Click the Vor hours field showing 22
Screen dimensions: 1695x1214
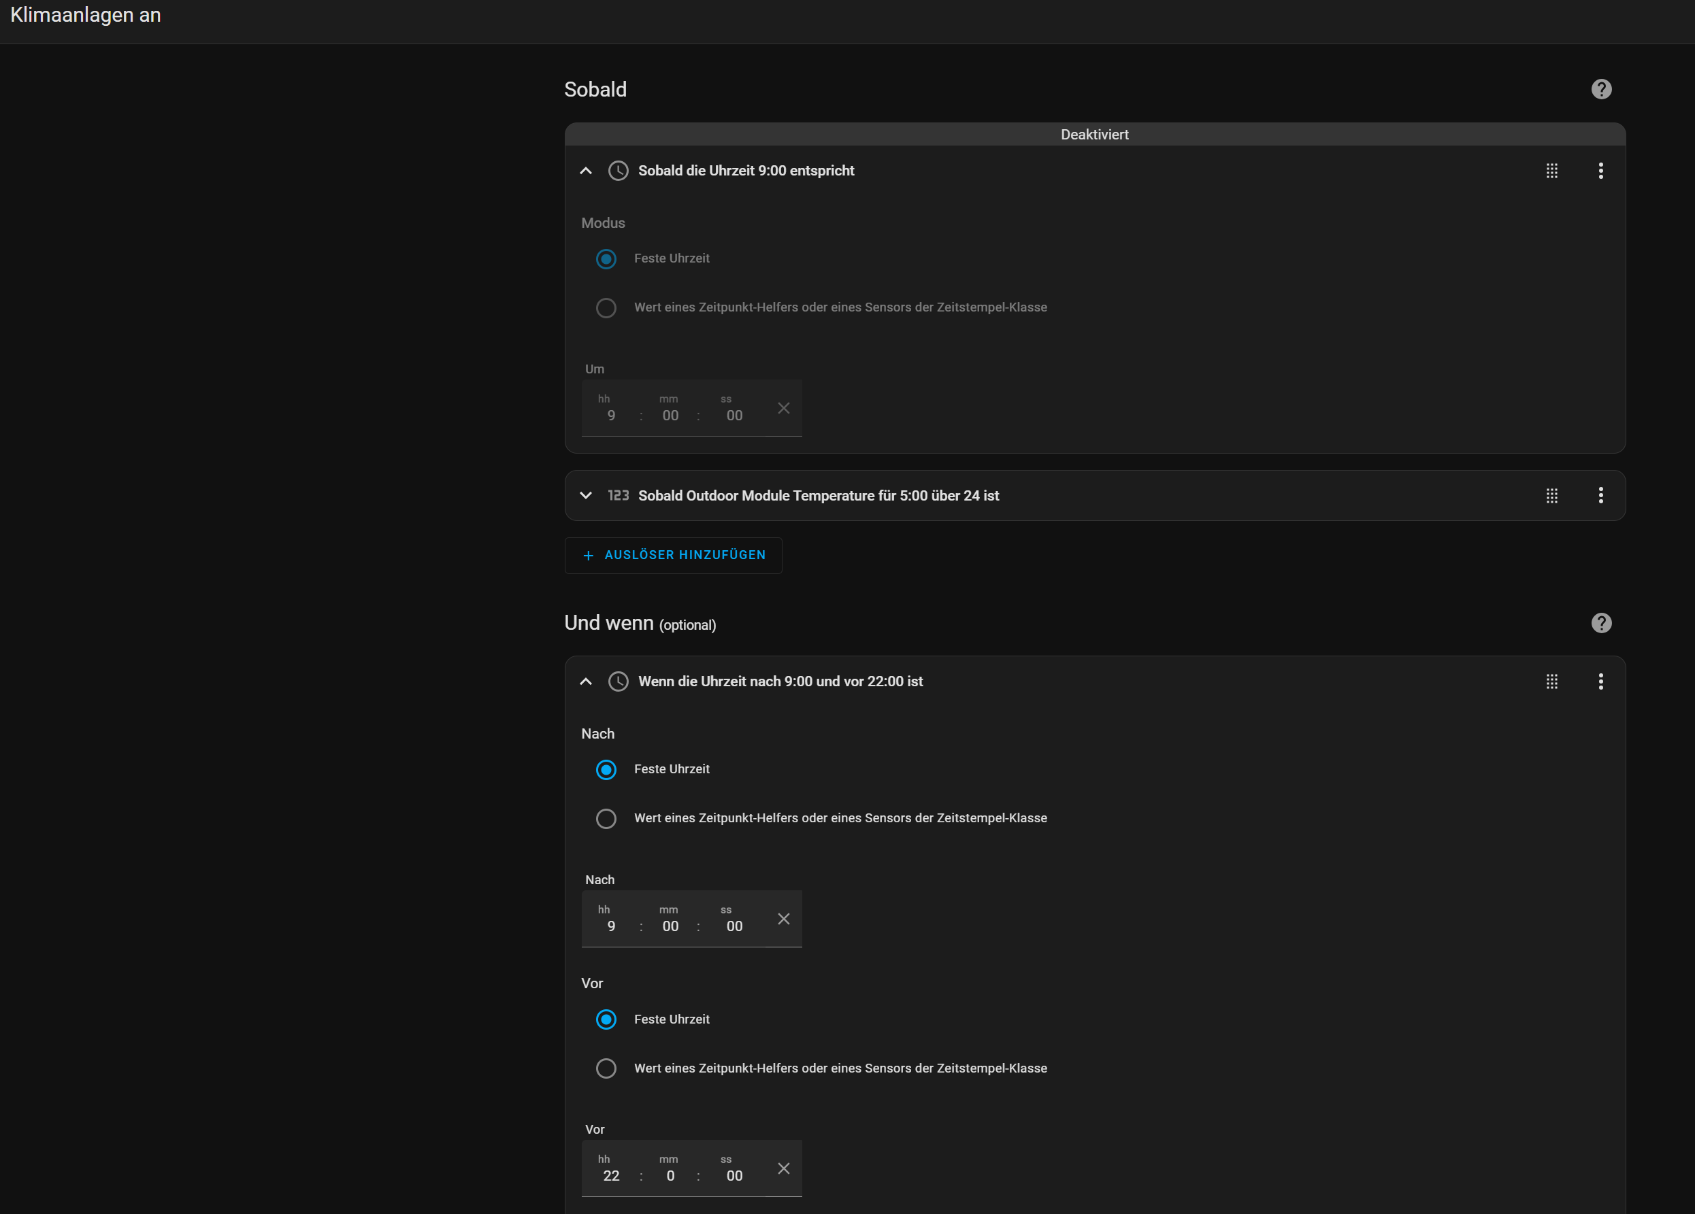click(611, 1176)
